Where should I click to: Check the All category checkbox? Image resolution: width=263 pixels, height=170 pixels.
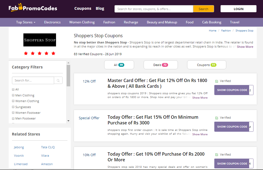[x=13, y=89]
